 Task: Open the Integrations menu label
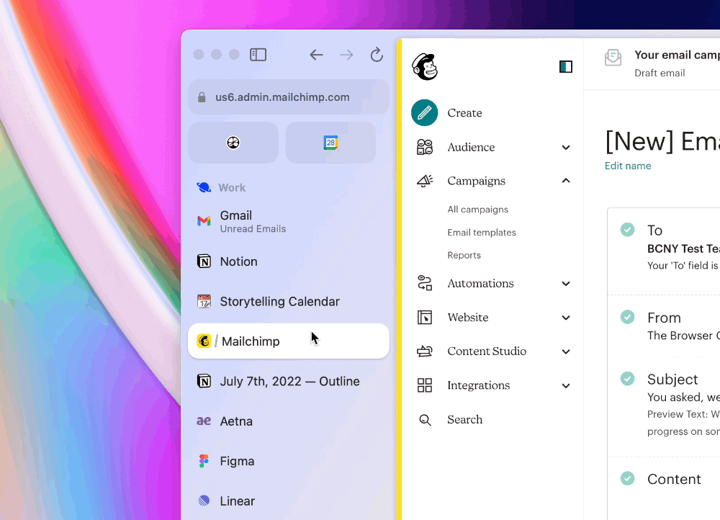479,385
